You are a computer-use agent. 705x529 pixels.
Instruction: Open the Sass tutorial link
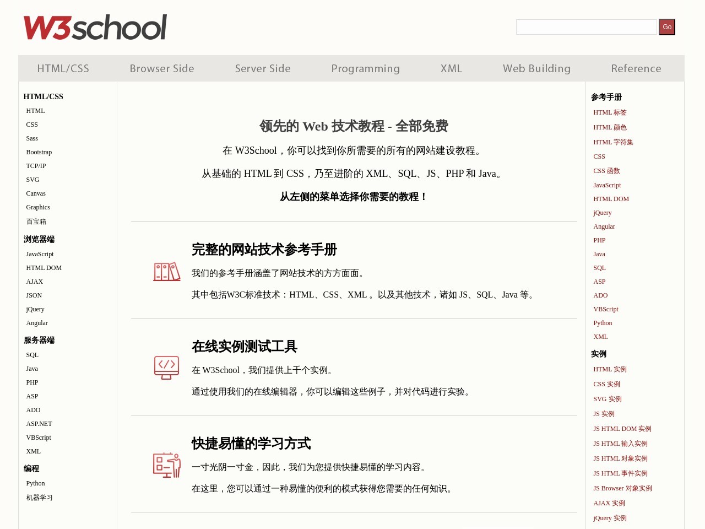point(32,138)
